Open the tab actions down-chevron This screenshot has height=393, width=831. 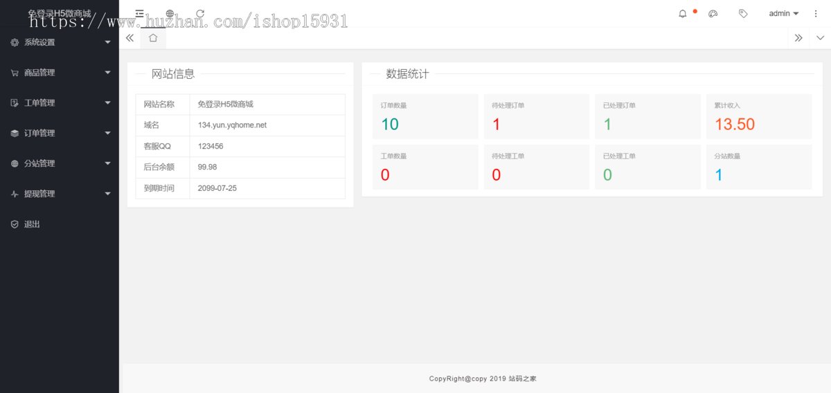[x=820, y=38]
